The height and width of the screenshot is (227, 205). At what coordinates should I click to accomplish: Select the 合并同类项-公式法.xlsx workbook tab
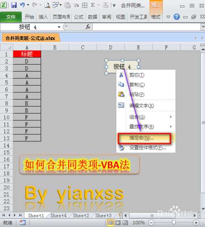(30, 38)
